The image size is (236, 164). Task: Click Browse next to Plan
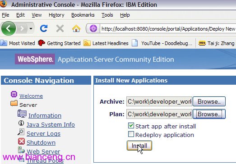pos(209,114)
